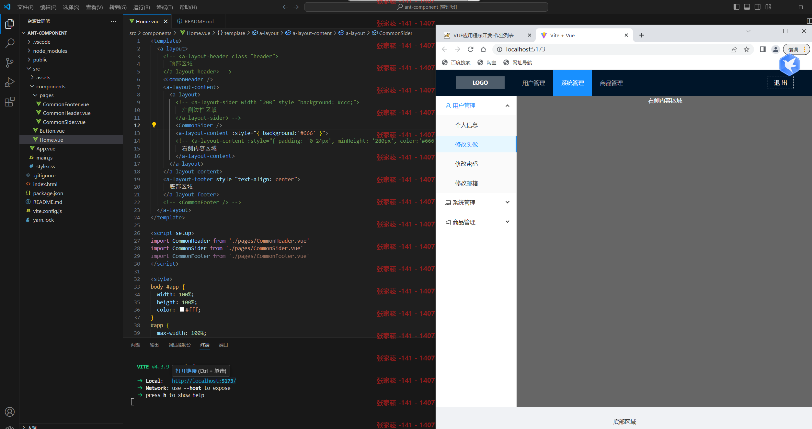The image size is (812, 429).
Task: Collapse the ANT-COMPONENT root folder
Action: coord(24,33)
